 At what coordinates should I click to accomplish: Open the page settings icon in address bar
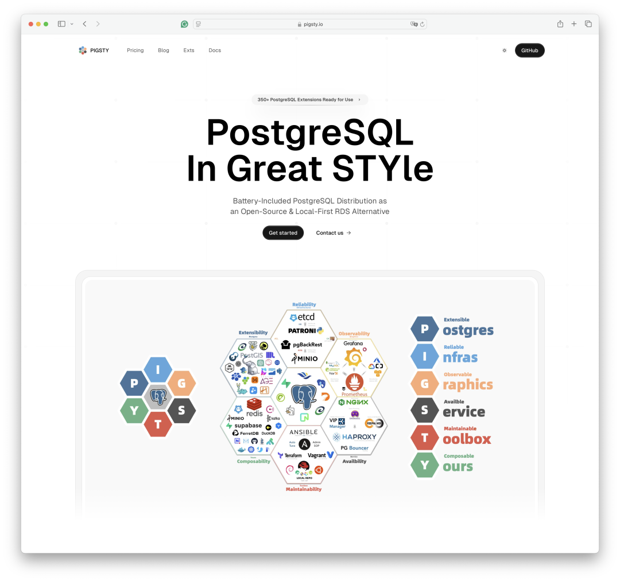[x=199, y=24]
